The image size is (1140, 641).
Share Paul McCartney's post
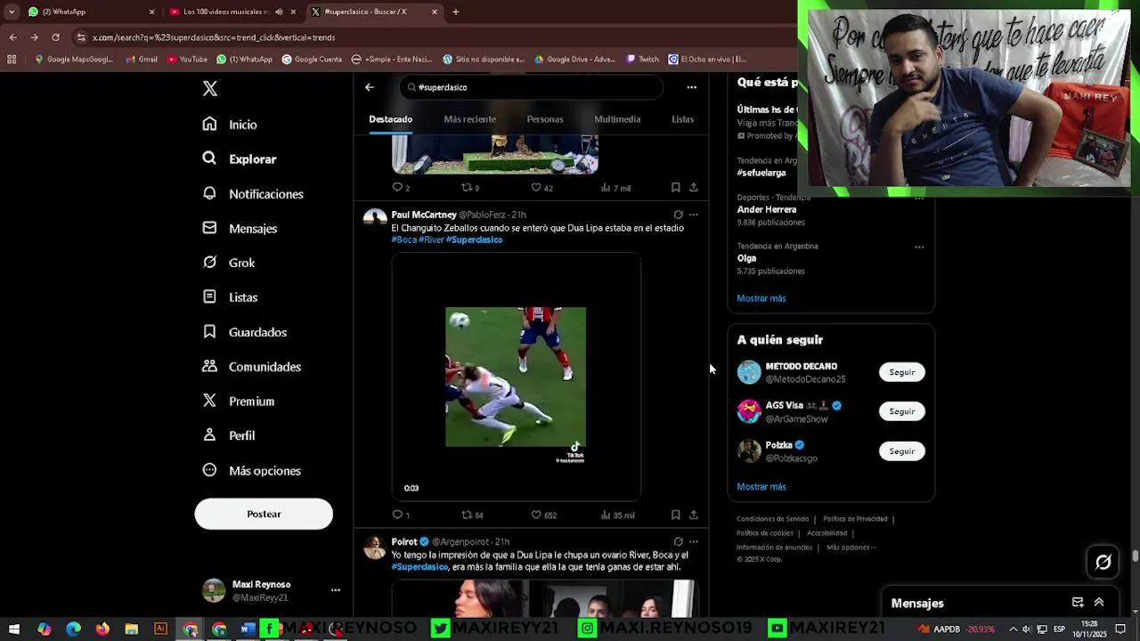tap(694, 515)
